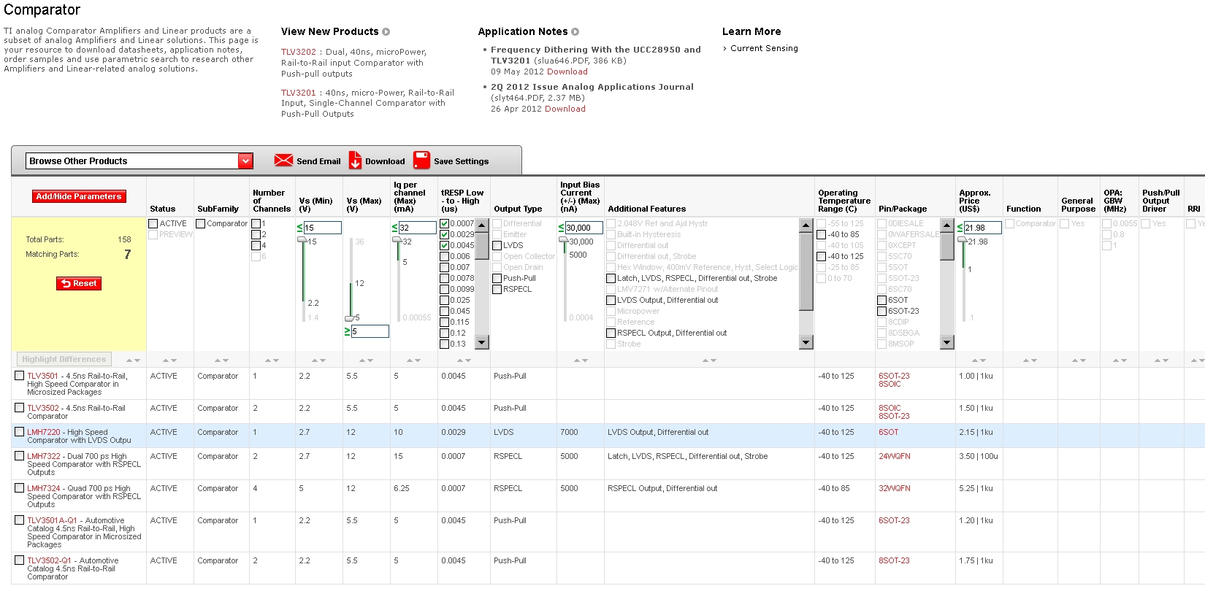Click the Add/Hide Parameters button
The image size is (1205, 602).
click(x=79, y=196)
